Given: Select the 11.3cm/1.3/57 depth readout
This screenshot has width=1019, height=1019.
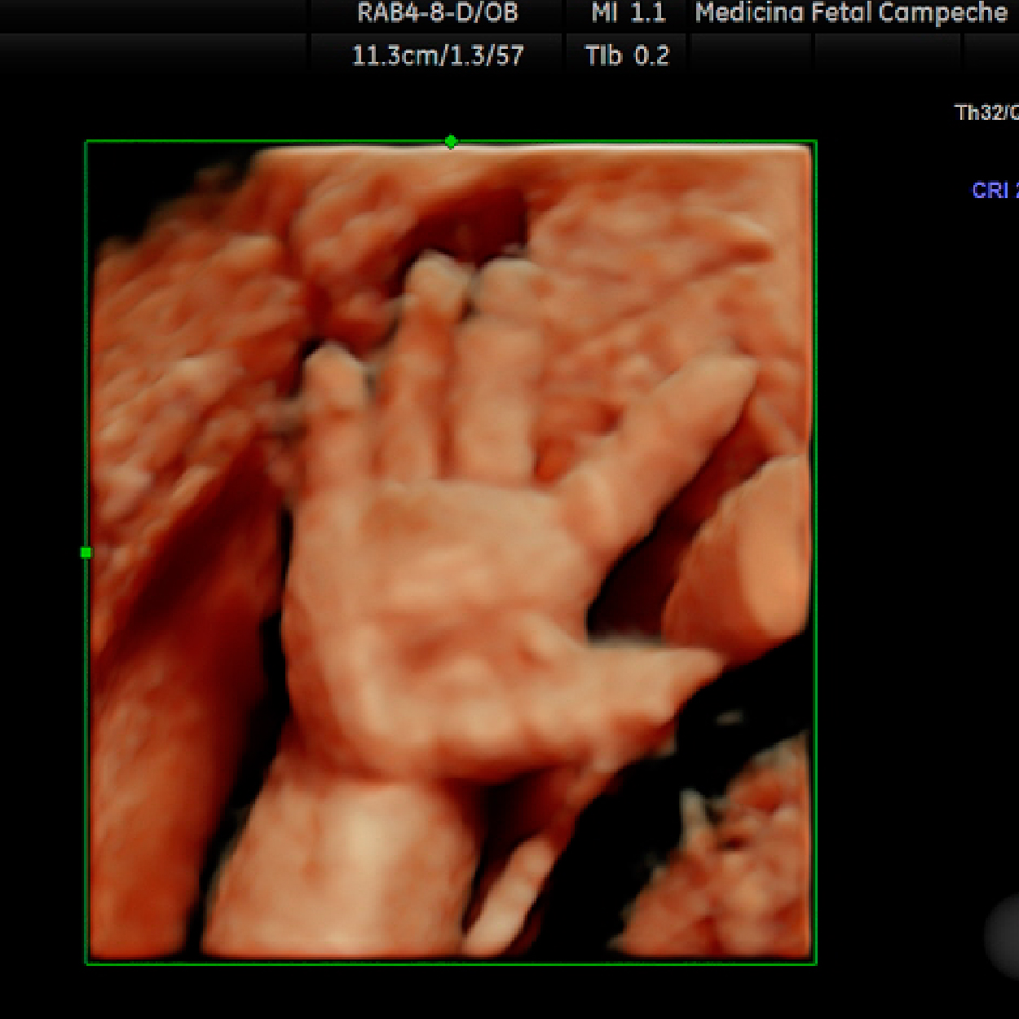Looking at the screenshot, I should click(x=438, y=55).
